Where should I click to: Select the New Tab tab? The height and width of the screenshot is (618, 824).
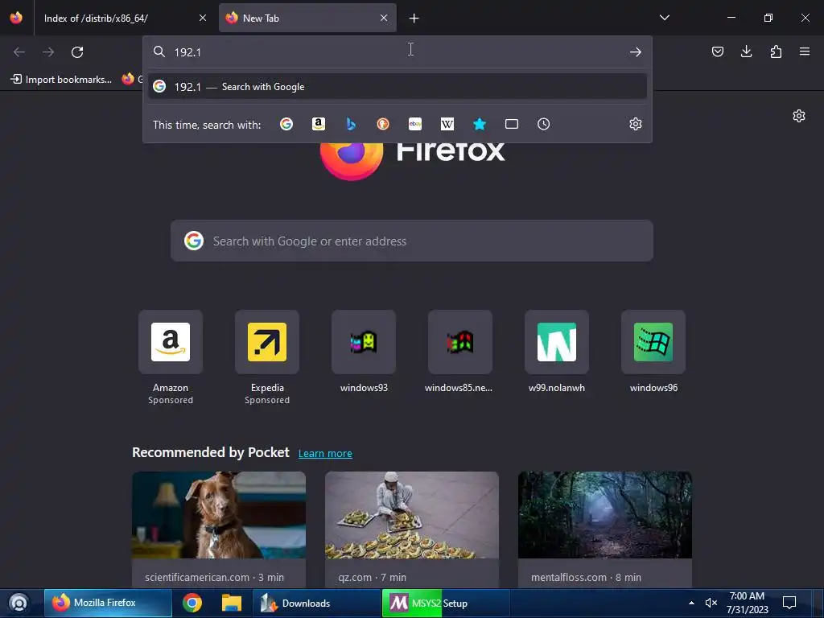pos(307,19)
